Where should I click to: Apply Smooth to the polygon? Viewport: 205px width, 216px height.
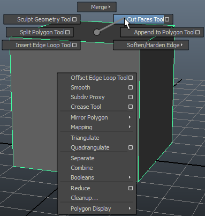(x=97, y=87)
